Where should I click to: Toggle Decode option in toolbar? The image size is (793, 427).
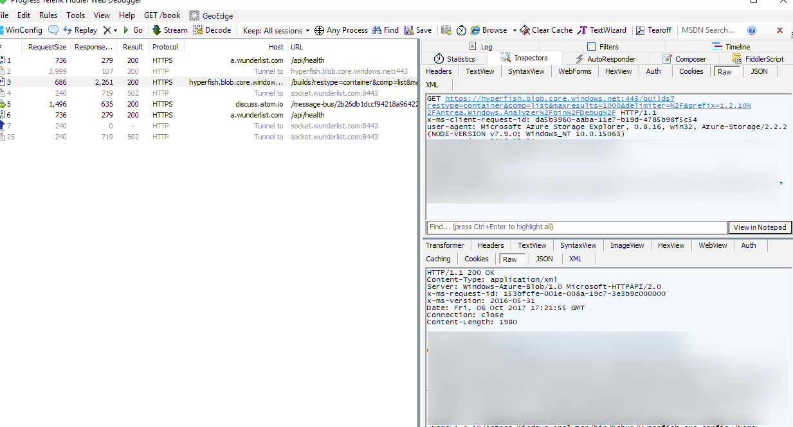[212, 30]
